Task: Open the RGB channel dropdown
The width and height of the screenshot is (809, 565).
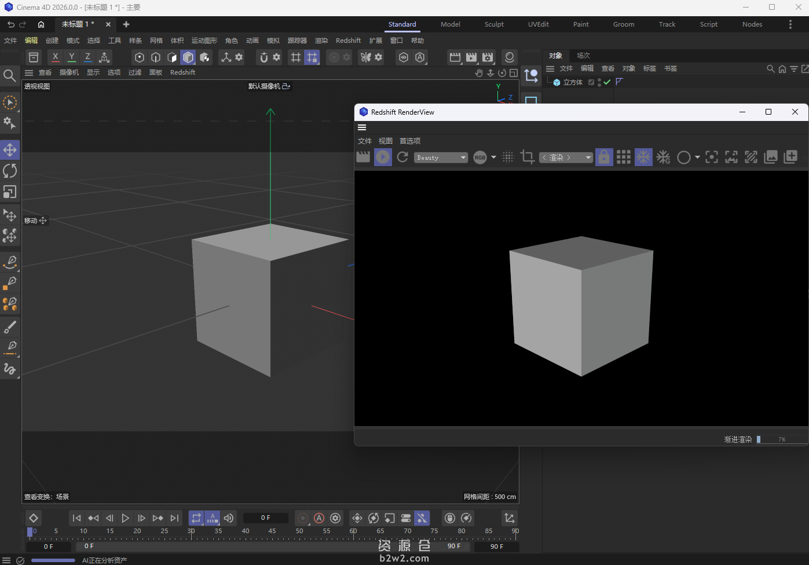Action: click(x=483, y=157)
